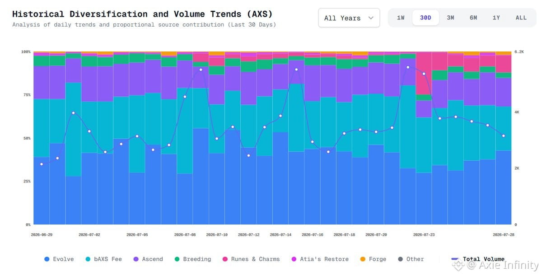Open the All Years dropdown
Viewport: 542px width, 276px height.
tap(349, 18)
